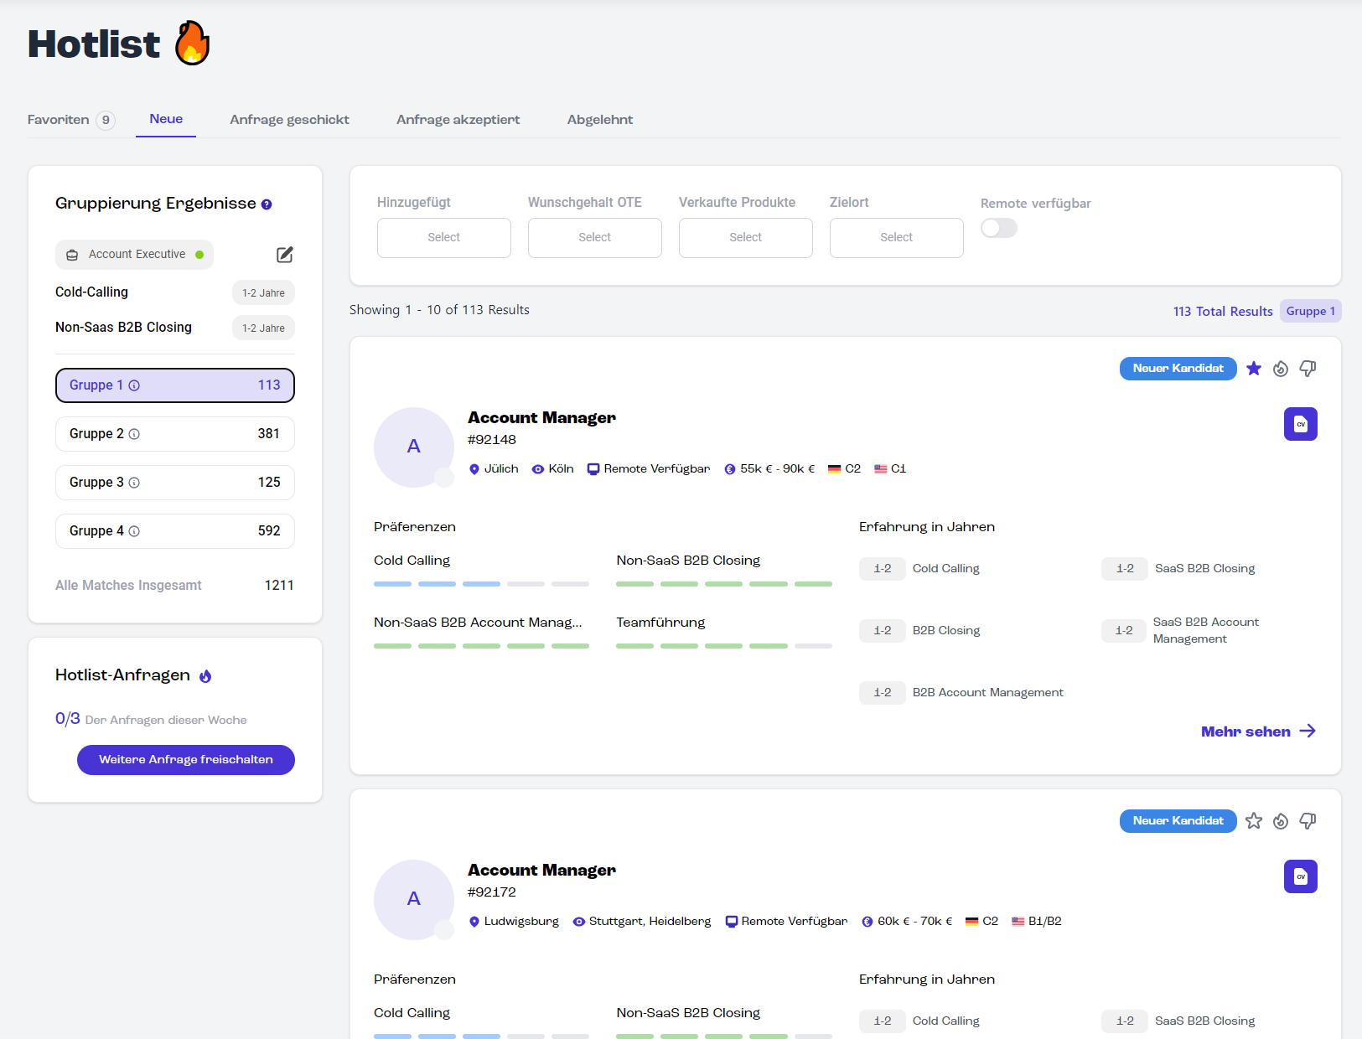Open the Anfrage geschickt tab
This screenshot has height=1039, width=1362.
pyautogui.click(x=289, y=120)
